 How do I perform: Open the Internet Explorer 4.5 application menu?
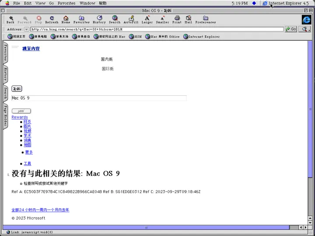pyautogui.click(x=286, y=3)
